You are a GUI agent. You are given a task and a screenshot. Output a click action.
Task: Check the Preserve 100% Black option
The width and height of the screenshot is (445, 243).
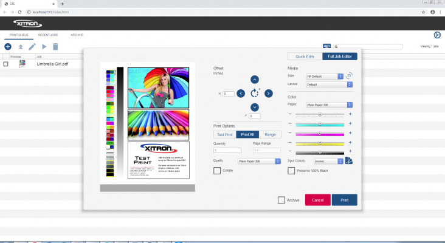[x=291, y=171]
